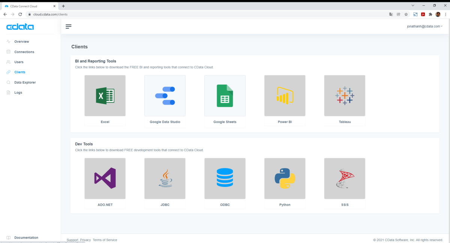Click the translate page icon
The width and height of the screenshot is (450, 243).
[391, 14]
